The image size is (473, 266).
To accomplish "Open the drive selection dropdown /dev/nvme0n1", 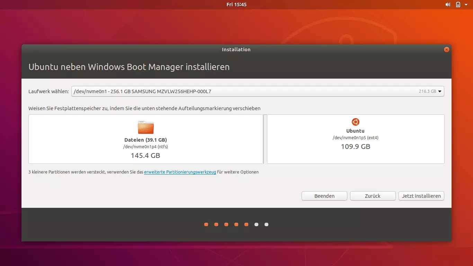I will pos(258,91).
